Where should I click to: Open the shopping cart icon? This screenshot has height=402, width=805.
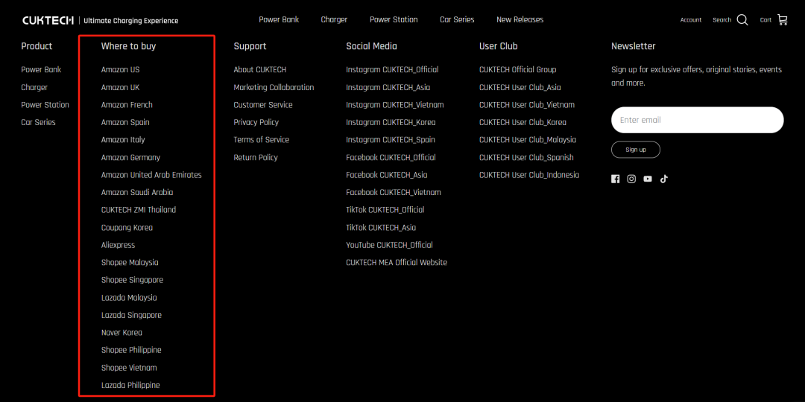[x=782, y=20]
